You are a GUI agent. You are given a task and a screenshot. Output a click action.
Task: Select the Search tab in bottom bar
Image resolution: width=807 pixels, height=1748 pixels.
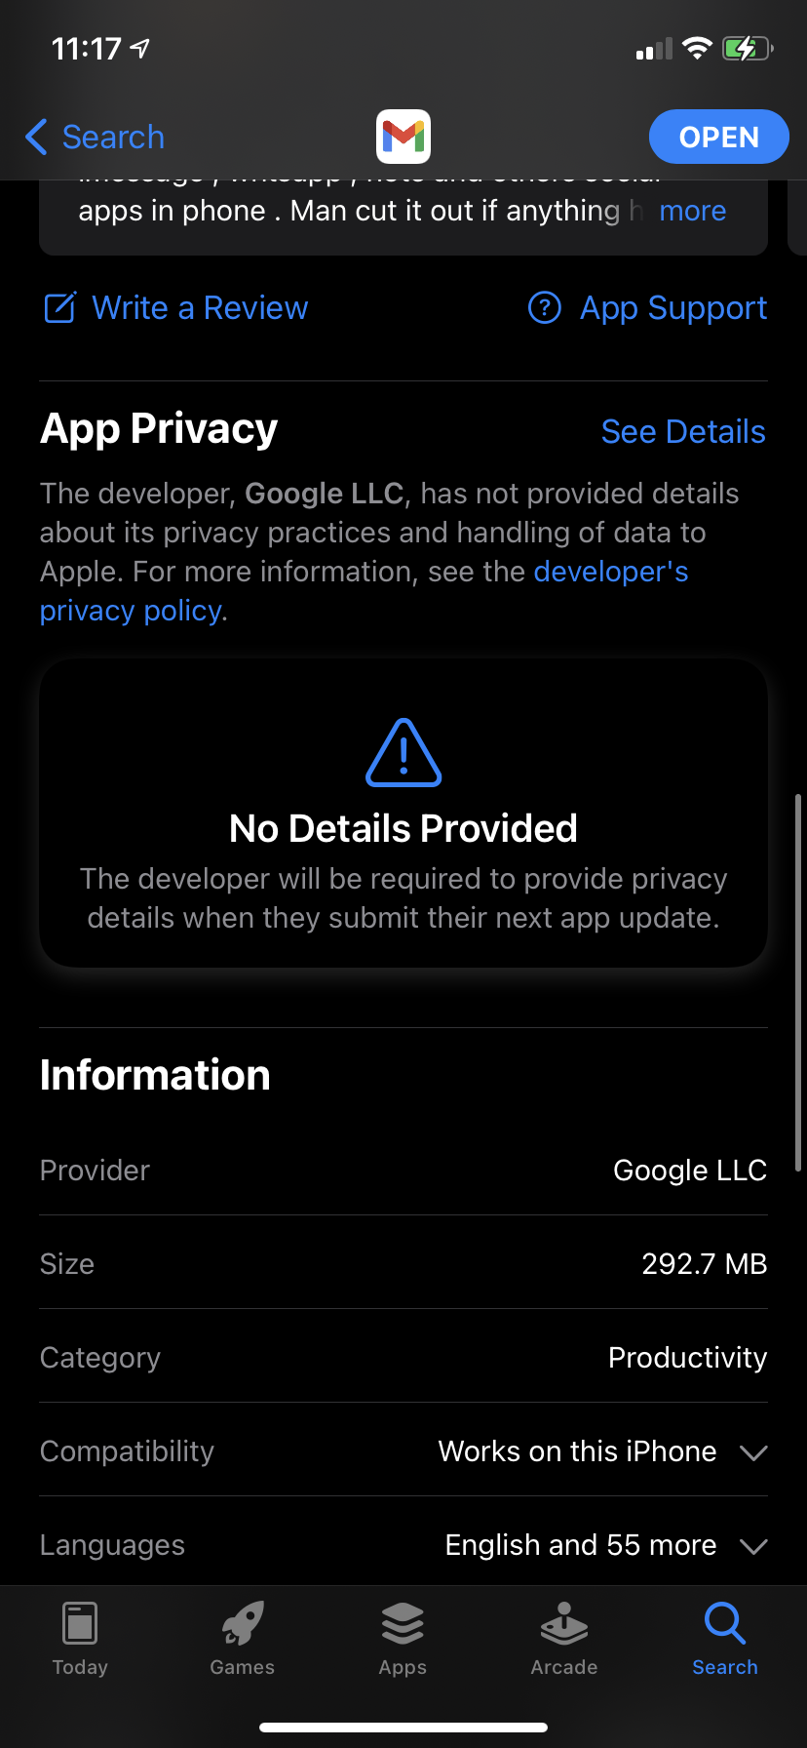[x=725, y=1639]
